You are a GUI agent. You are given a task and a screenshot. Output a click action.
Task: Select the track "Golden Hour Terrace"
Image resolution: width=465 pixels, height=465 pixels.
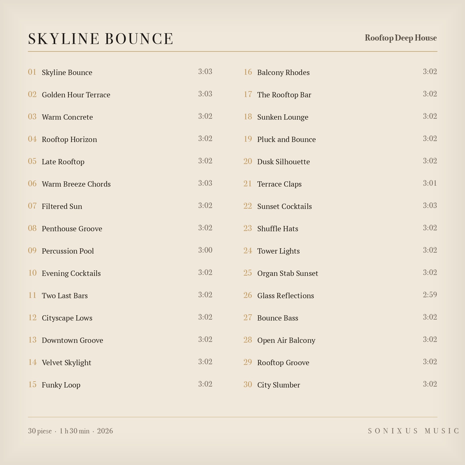pos(76,95)
